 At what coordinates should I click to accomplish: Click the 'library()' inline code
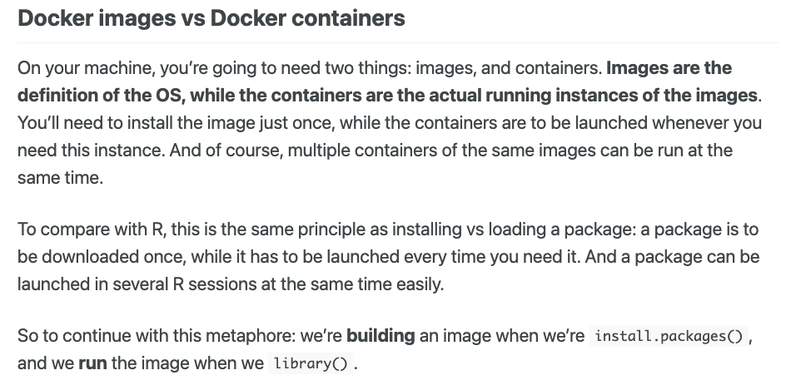tap(310, 365)
